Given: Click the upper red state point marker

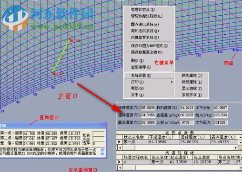Looking at the screenshot, I should coord(71,40).
